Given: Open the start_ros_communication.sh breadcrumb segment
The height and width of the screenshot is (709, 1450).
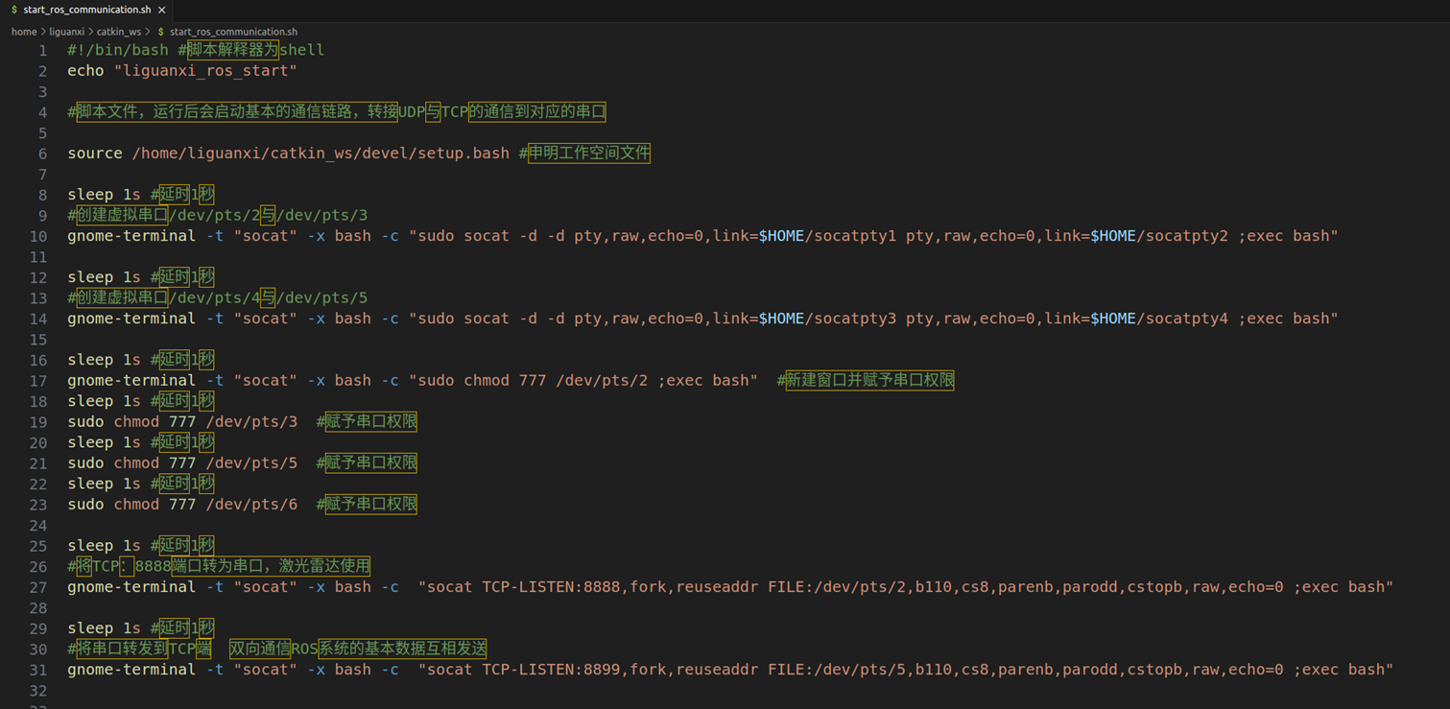Looking at the screenshot, I should pos(233,32).
